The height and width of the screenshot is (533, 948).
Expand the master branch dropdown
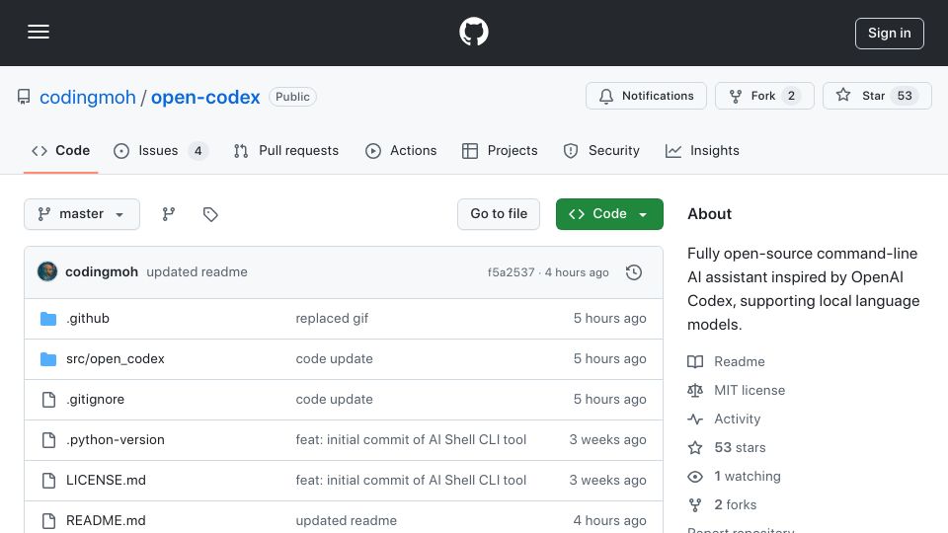[82, 214]
